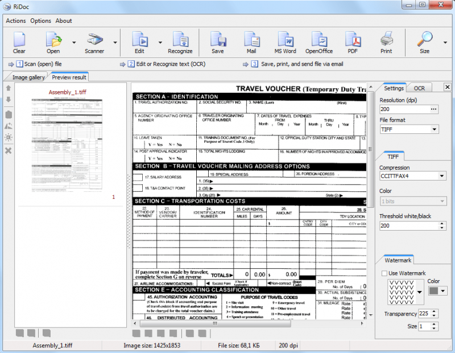Expand the Open button dropdown arrow
Viewport: 455px width, 353px height.
coord(74,43)
